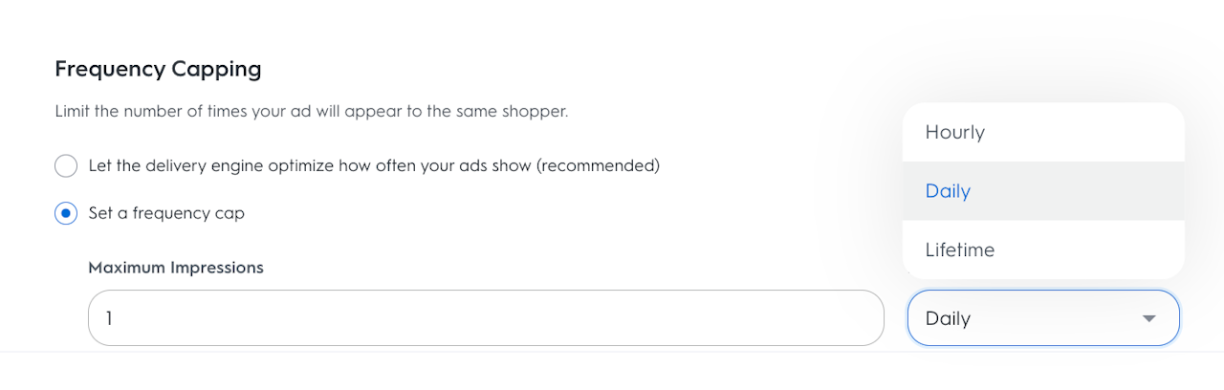Pick the highlighted Daily option in the list

point(1043,191)
